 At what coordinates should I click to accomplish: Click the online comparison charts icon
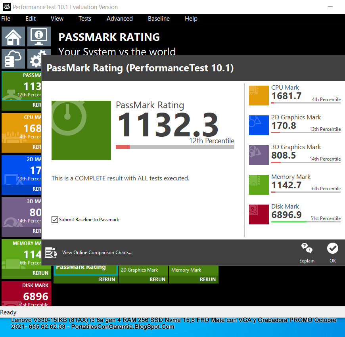(51, 252)
